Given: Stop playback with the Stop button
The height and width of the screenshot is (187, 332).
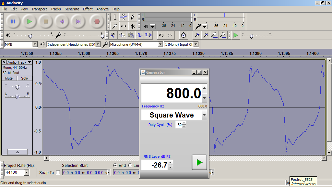Looking at the screenshot, I should click(x=46, y=21).
